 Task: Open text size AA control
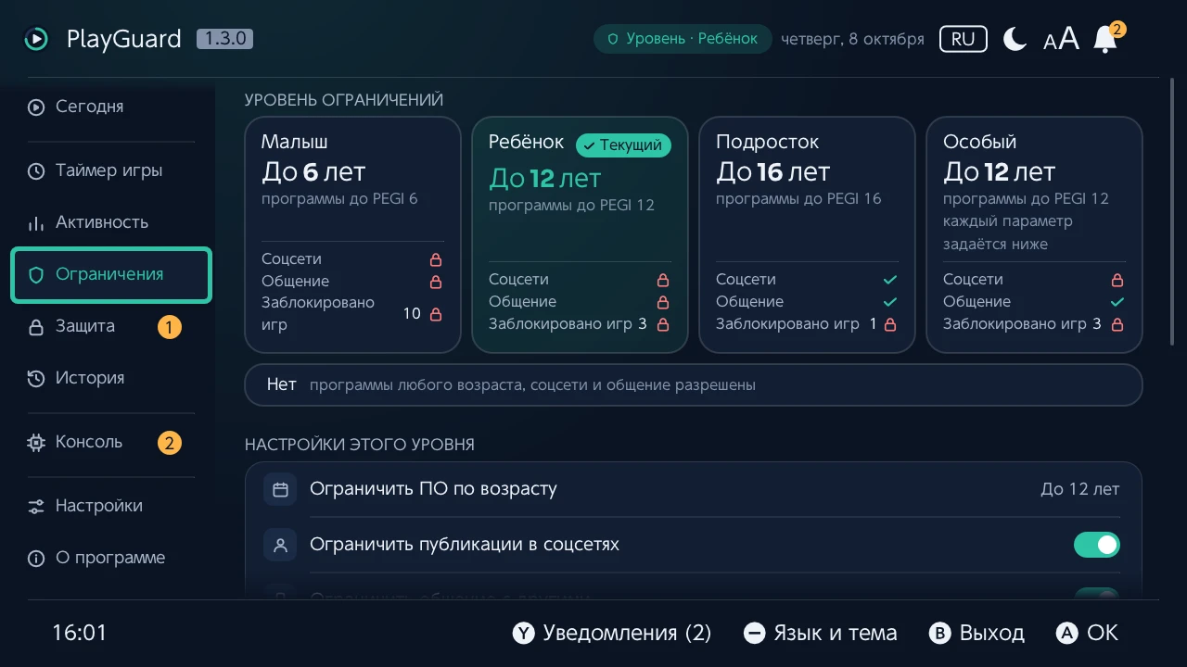tap(1061, 39)
